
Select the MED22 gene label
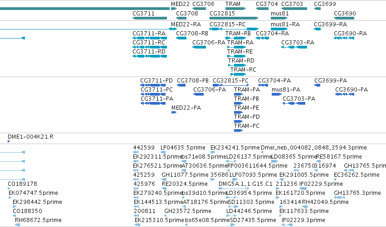[180, 4]
